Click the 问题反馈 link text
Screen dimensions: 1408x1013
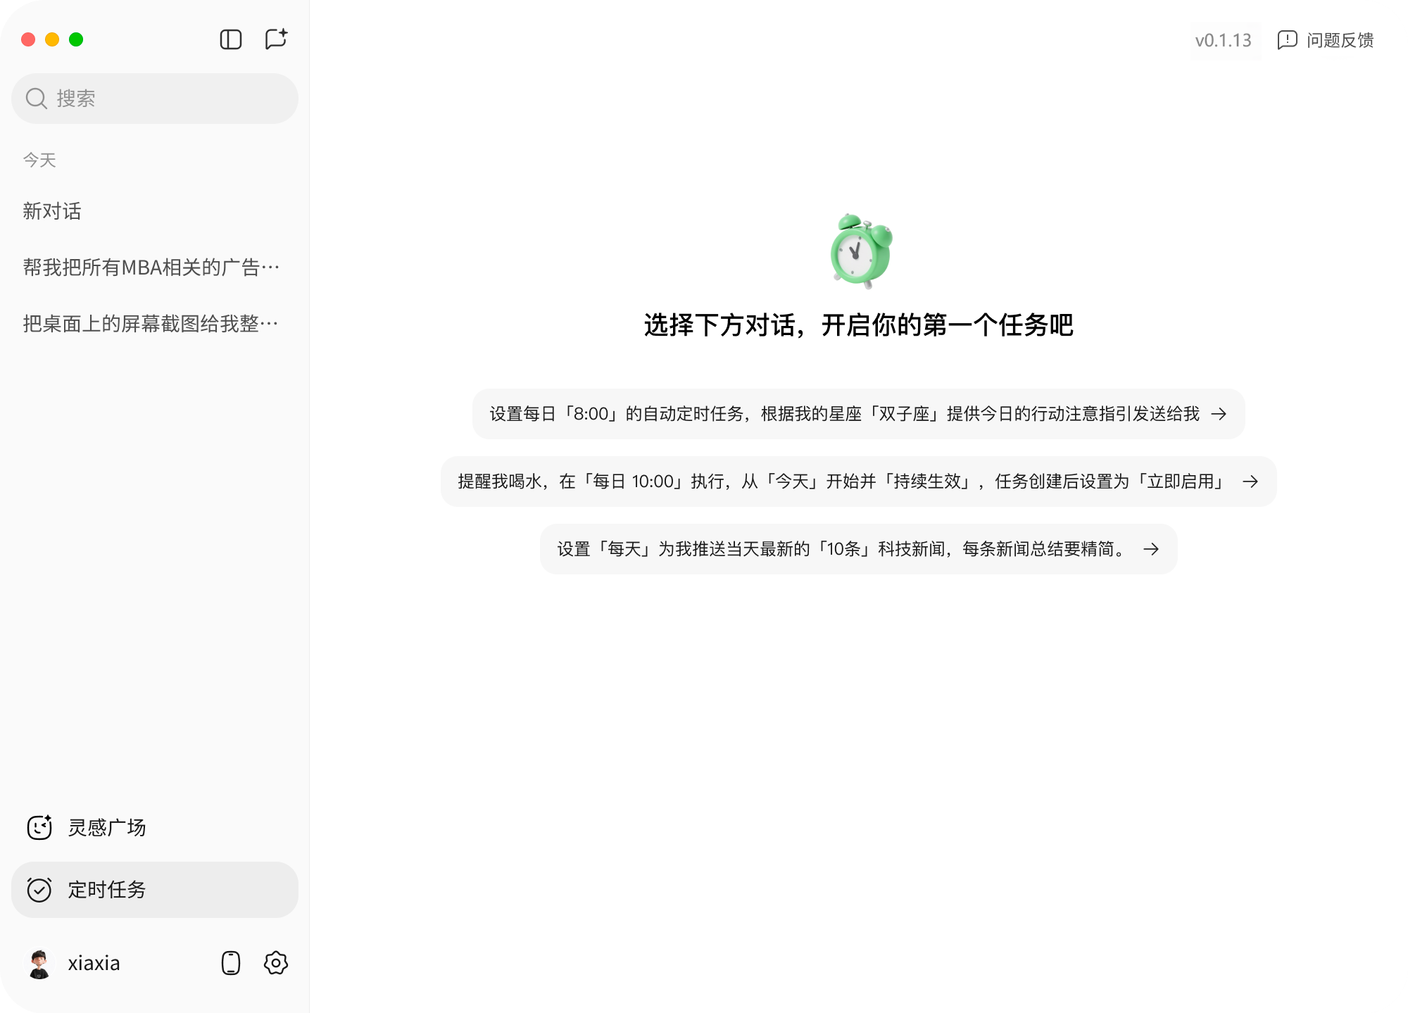click(x=1340, y=41)
